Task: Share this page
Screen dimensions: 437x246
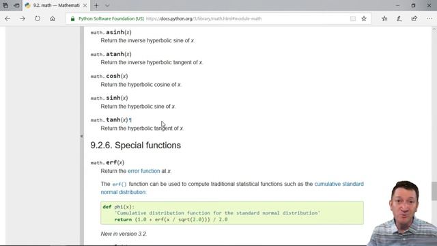Action: (x=414, y=18)
